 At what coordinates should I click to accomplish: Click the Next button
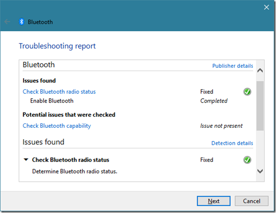click(213, 201)
